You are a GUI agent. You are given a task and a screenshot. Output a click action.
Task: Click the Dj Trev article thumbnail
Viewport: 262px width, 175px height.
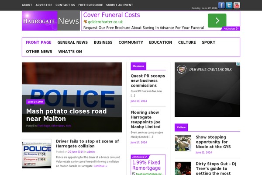pyautogui.click(x=183, y=168)
